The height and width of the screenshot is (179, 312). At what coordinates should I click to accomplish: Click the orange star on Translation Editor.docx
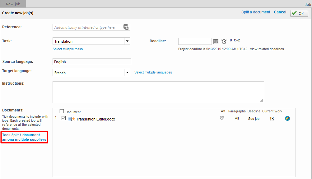[x=74, y=119]
